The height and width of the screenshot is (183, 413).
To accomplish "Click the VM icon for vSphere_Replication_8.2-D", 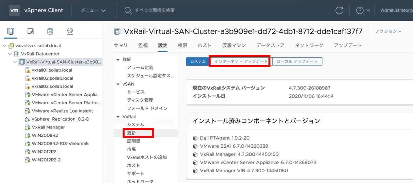I will tap(28, 119).
